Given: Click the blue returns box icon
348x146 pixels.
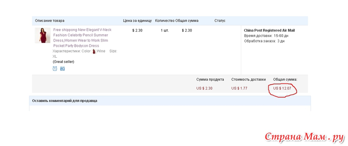Looking at the screenshot, I should tap(62, 69).
